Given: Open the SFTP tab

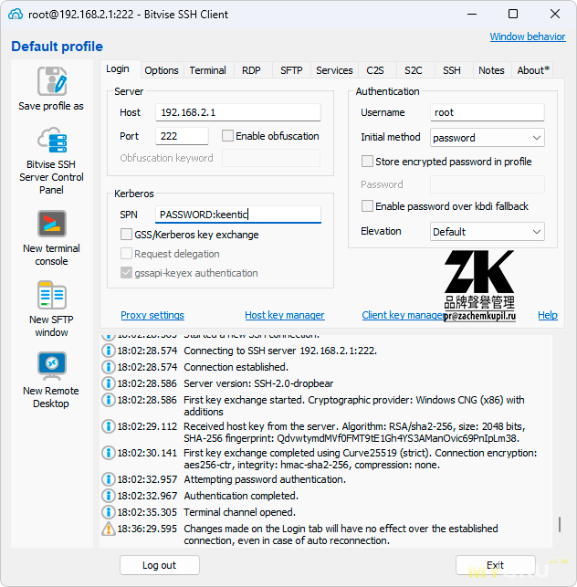Looking at the screenshot, I should pos(291,70).
